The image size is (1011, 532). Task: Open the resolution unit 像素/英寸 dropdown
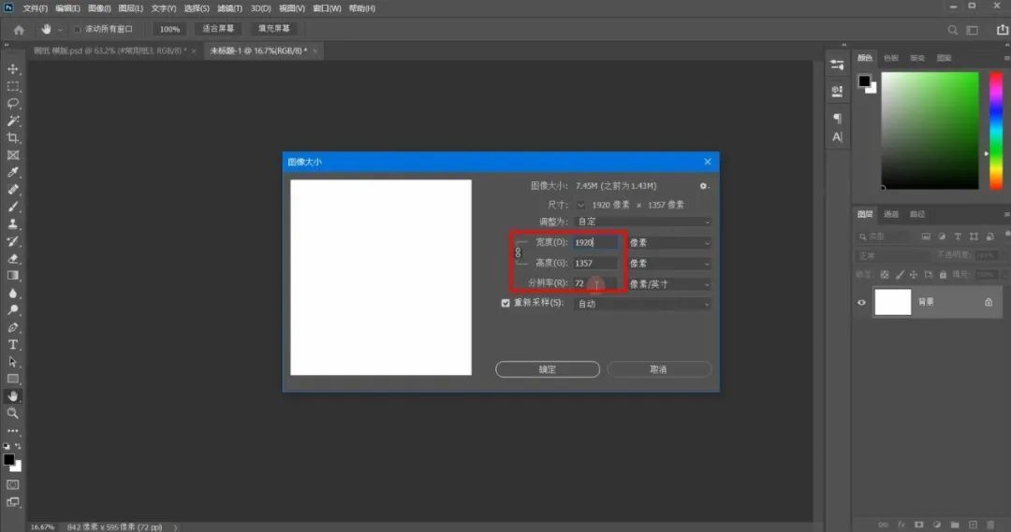669,284
